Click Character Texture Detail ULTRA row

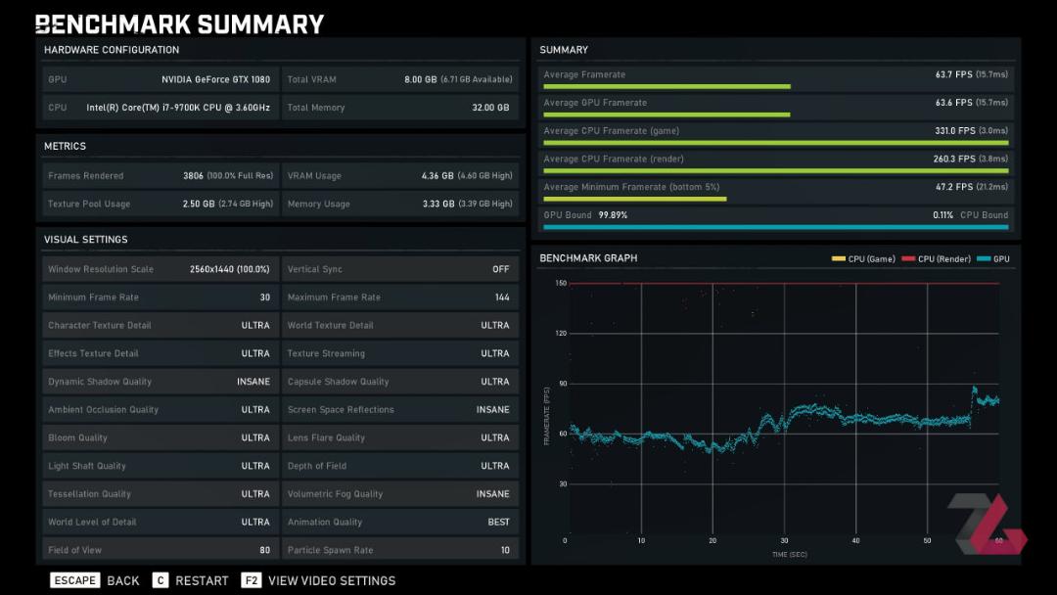point(161,326)
